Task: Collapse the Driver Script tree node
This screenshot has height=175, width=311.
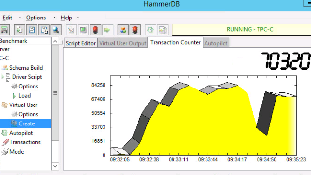Action: pos(2,77)
